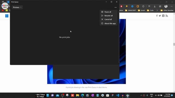
Task: Open browser downloads icon
Action: click(154, 6)
